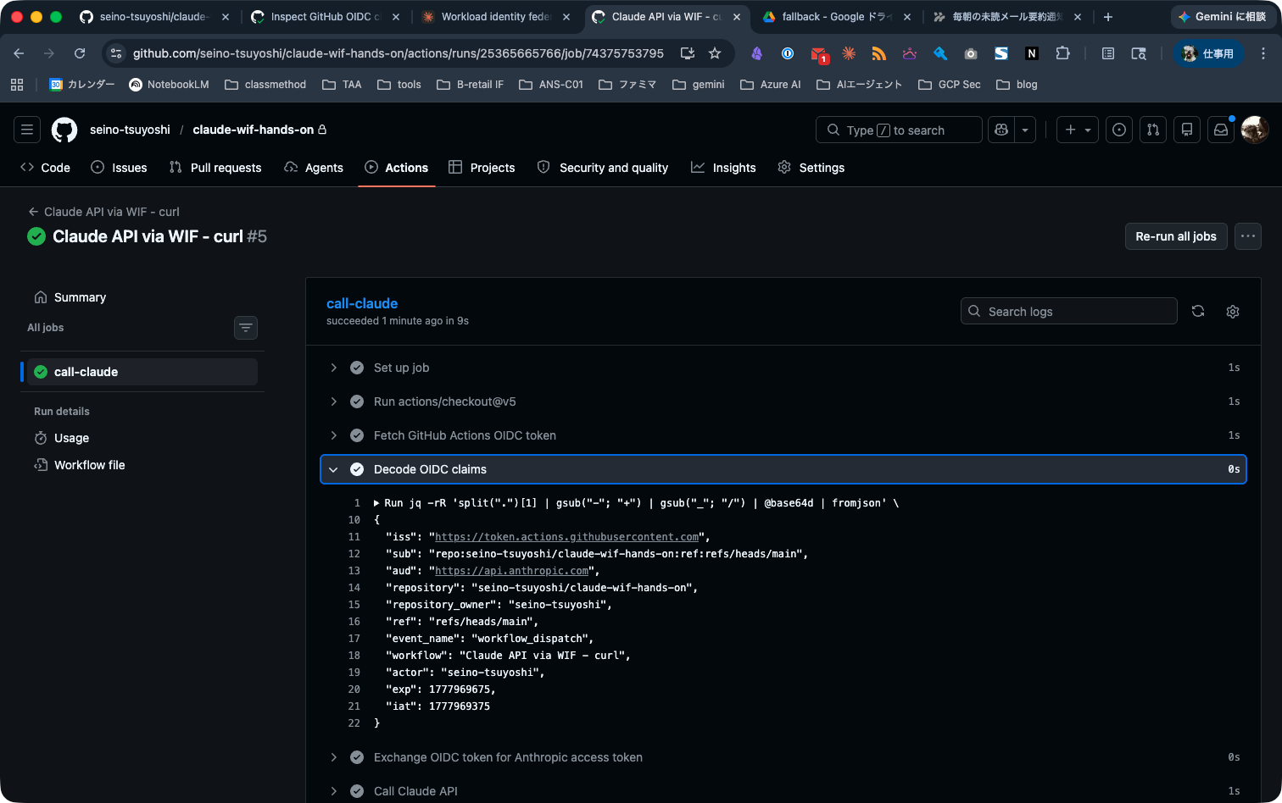The width and height of the screenshot is (1282, 803).
Task: Open the repository Settings tab
Action: [x=811, y=168]
